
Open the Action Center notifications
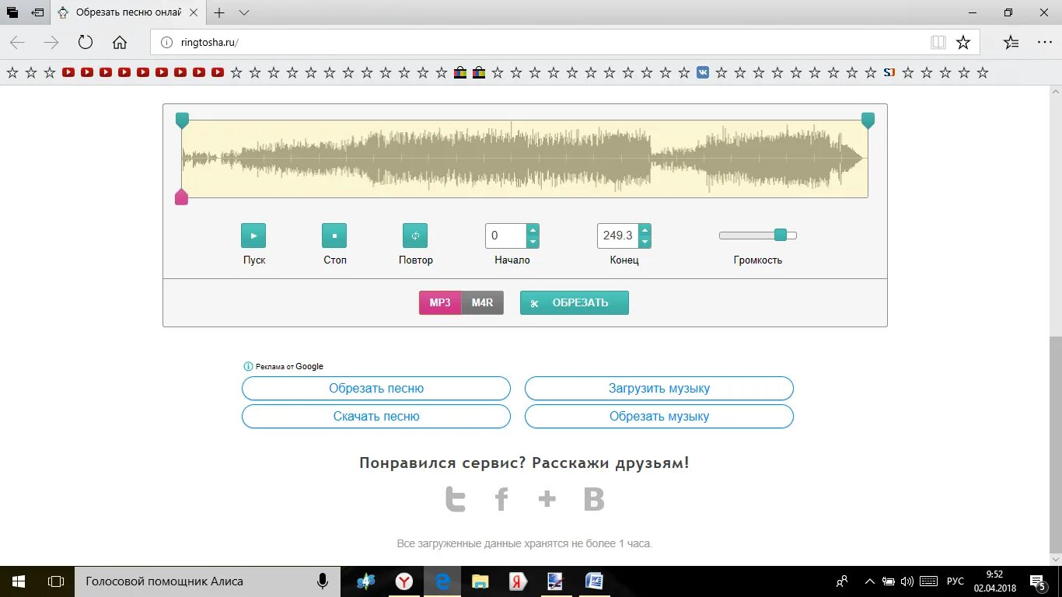(x=1038, y=581)
